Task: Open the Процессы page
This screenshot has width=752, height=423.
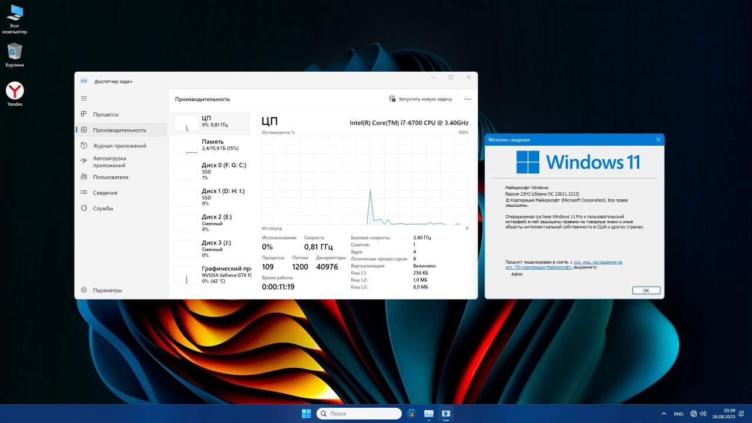Action: point(122,114)
